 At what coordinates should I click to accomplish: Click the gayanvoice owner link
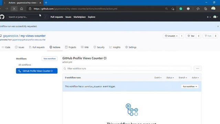[x=11, y=36]
